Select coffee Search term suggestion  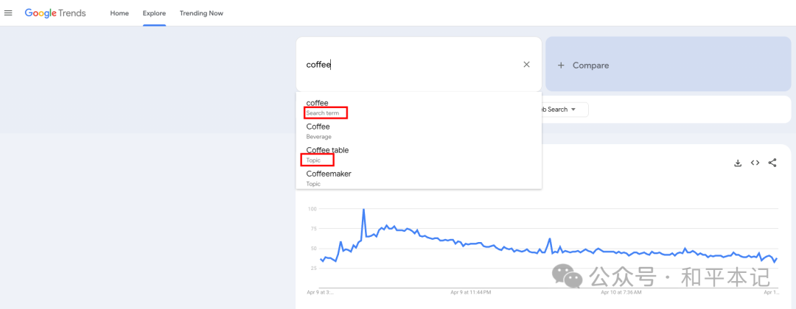419,107
